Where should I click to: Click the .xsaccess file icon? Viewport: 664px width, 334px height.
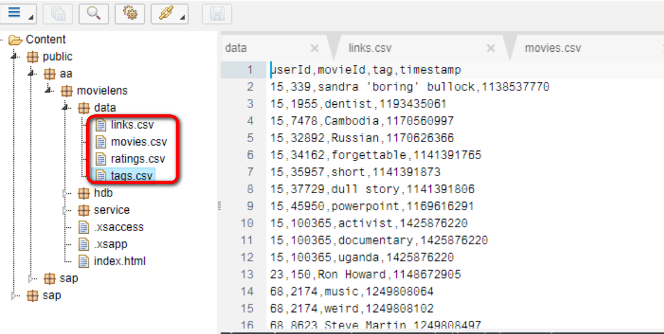(84, 227)
